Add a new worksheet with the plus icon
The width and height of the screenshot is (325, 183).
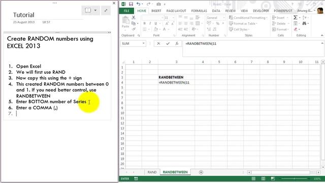(201, 172)
